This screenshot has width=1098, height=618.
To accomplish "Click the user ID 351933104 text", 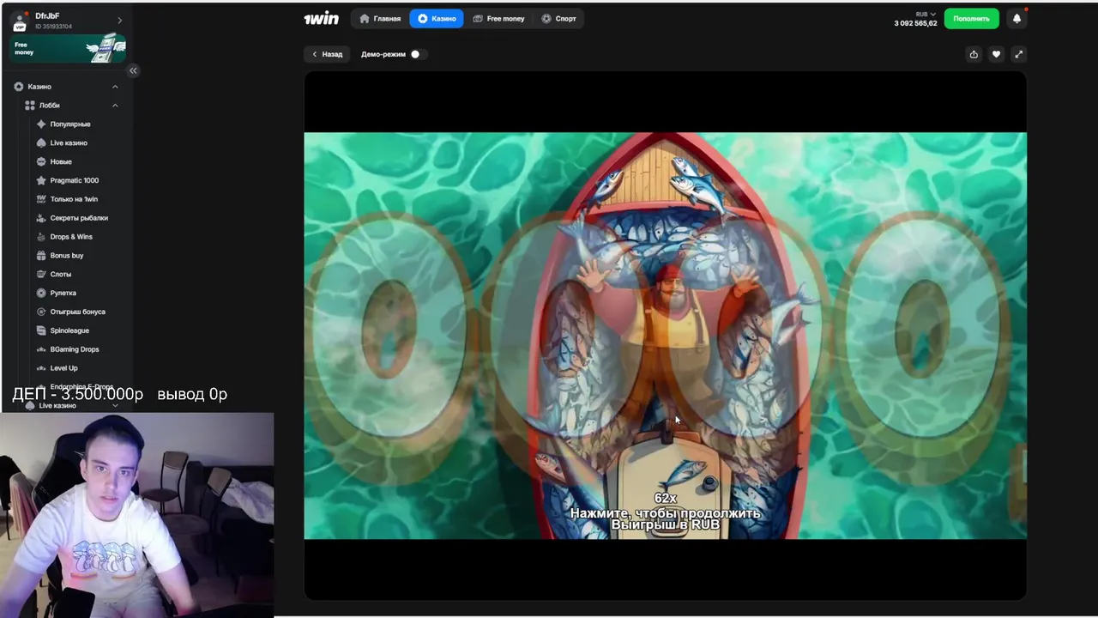I will tap(53, 27).
